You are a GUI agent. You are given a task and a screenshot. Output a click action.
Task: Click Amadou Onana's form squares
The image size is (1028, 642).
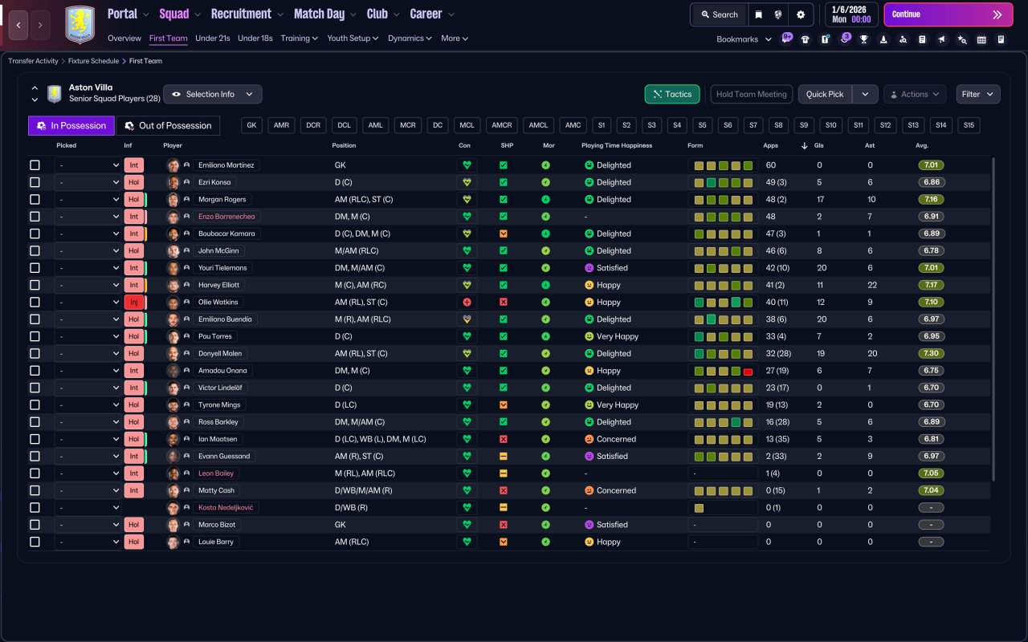coord(723,371)
